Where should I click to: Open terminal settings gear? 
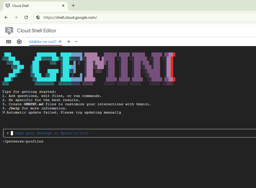point(19,42)
